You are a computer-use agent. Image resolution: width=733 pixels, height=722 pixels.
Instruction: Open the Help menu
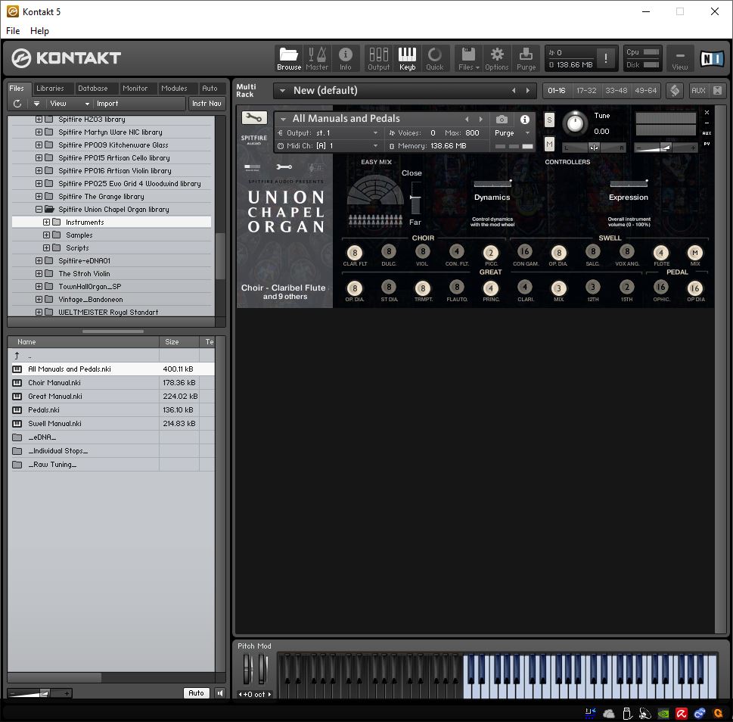click(39, 31)
